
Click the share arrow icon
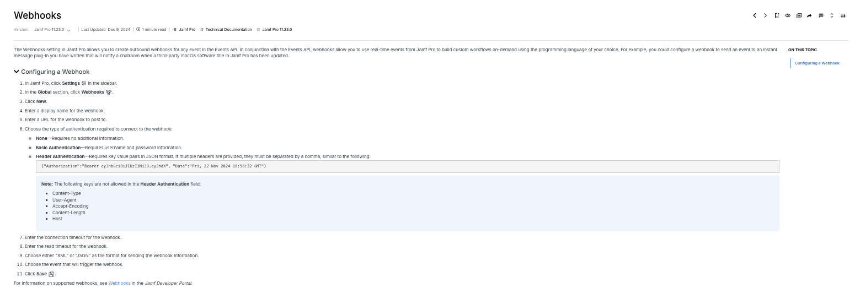(809, 15)
